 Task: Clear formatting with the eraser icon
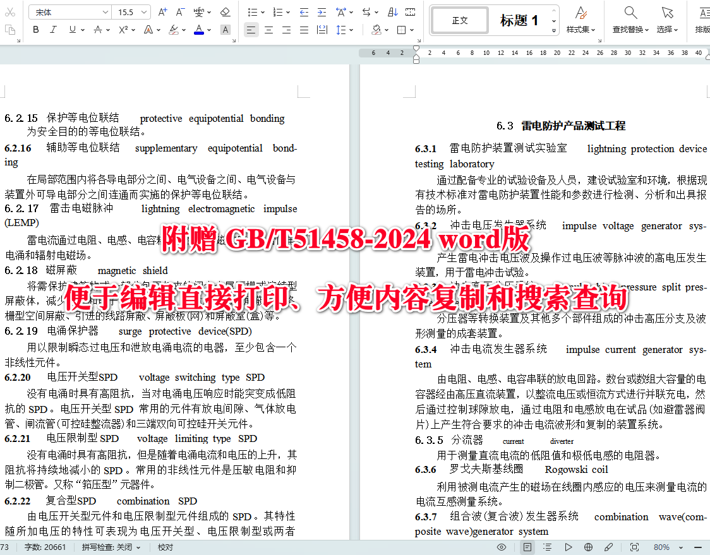click(225, 12)
